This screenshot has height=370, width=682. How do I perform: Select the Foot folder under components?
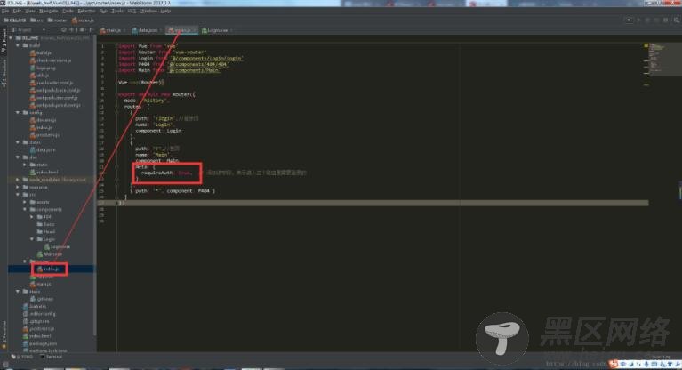click(45, 224)
